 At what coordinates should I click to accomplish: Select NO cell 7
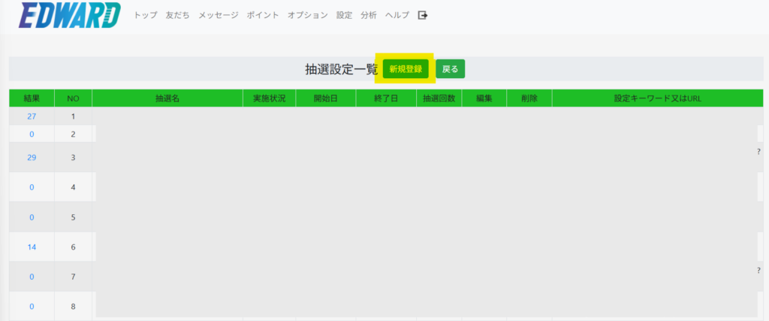point(73,277)
